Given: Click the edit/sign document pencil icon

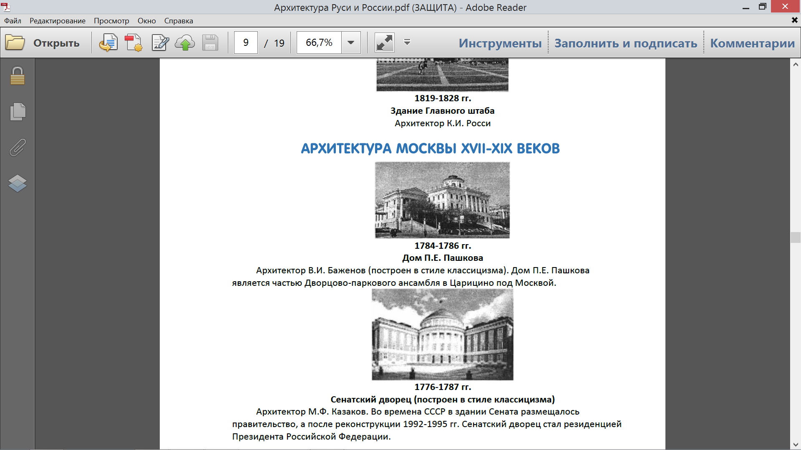Looking at the screenshot, I should 160,42.
